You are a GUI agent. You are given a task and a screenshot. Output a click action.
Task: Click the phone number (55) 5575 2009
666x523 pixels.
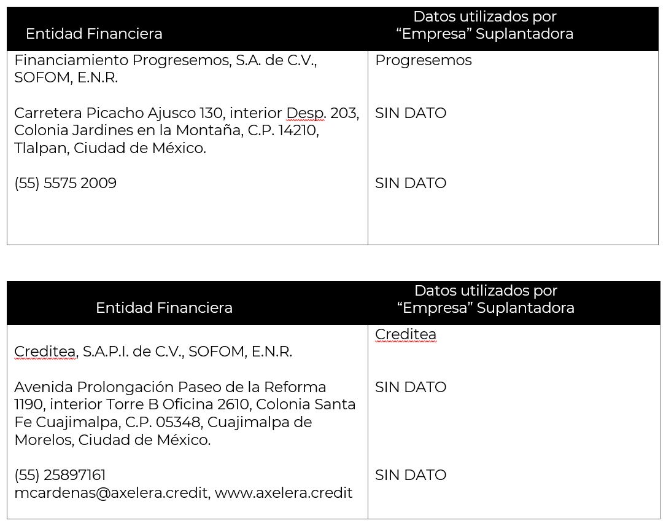[x=65, y=183]
